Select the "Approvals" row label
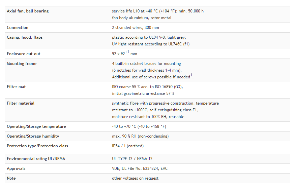 point(16,169)
